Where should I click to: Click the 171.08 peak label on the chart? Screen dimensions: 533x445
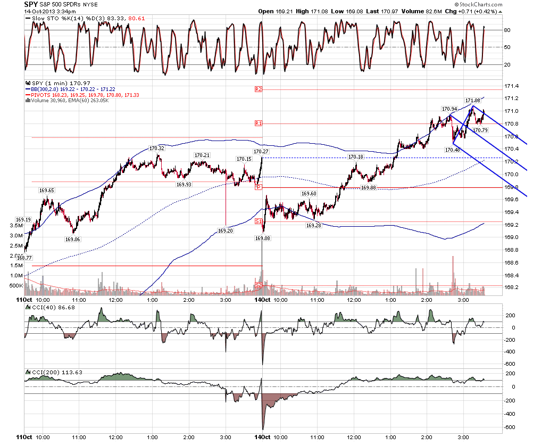pyautogui.click(x=473, y=101)
